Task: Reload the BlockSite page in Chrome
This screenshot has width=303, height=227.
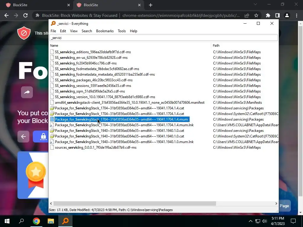Action: click(25, 15)
